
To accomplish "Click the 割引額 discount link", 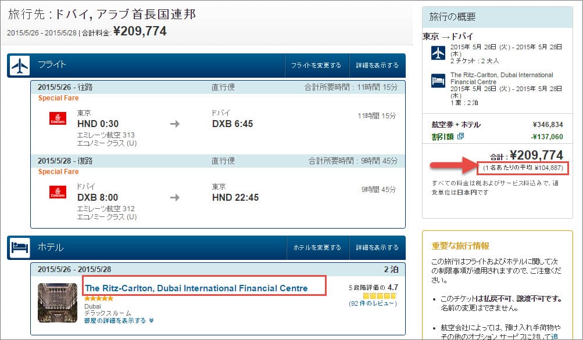I will click(442, 136).
